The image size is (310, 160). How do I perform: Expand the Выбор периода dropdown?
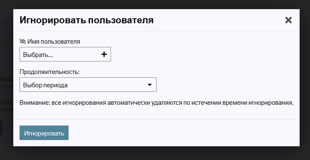coord(88,84)
